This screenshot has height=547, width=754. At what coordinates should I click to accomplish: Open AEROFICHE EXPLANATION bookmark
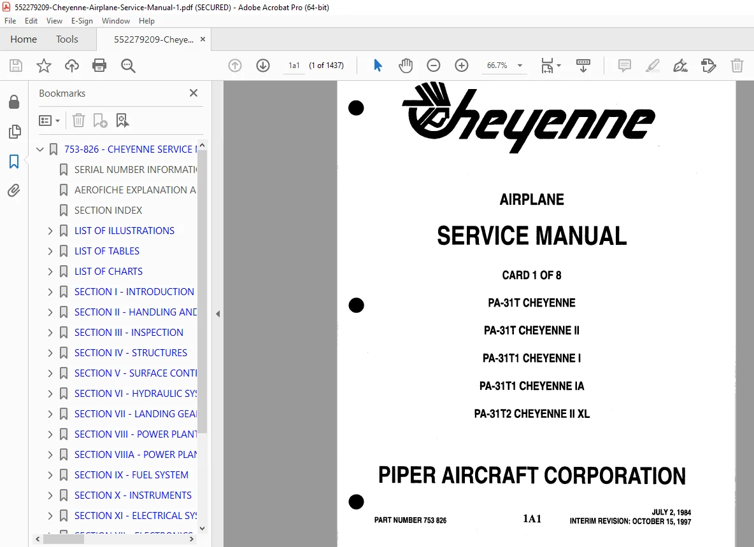click(x=135, y=190)
